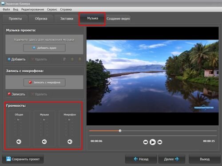Mute the Музыка speaker icon
The height and width of the screenshot is (166, 222).
pos(44,142)
